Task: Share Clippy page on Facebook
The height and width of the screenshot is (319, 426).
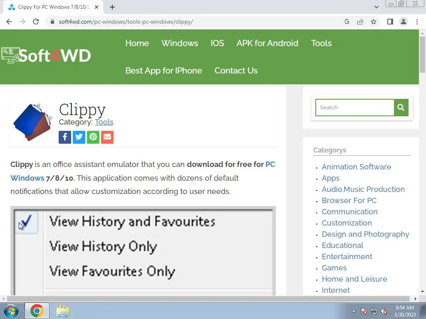Action: coord(64,137)
